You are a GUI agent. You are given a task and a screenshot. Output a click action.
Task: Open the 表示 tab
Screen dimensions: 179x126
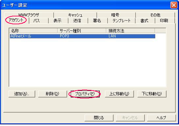[59, 21]
